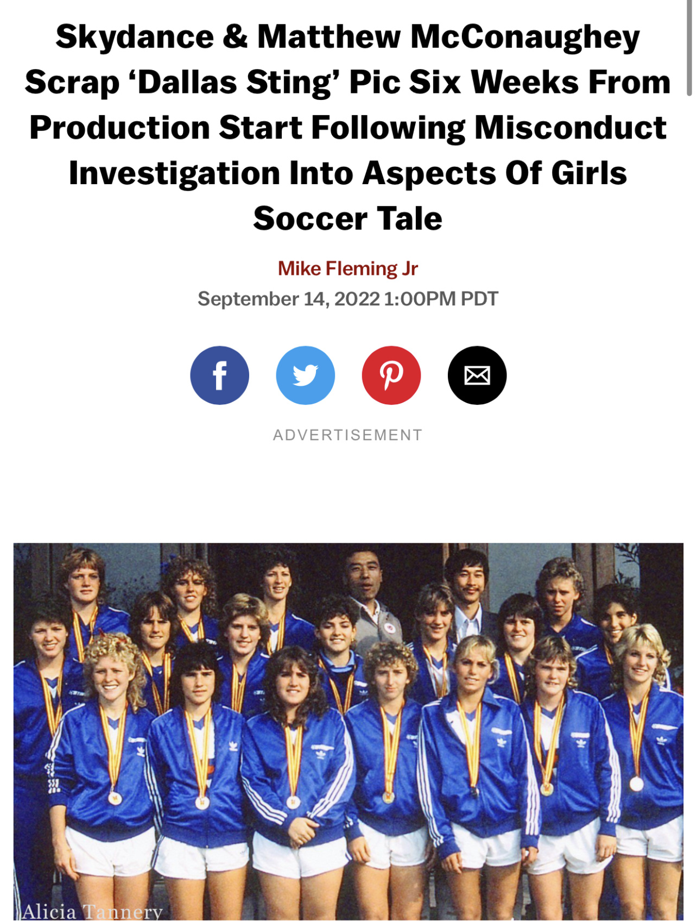Open author page for Mike Fleming Jr
This screenshot has height=921, width=697.
[347, 268]
